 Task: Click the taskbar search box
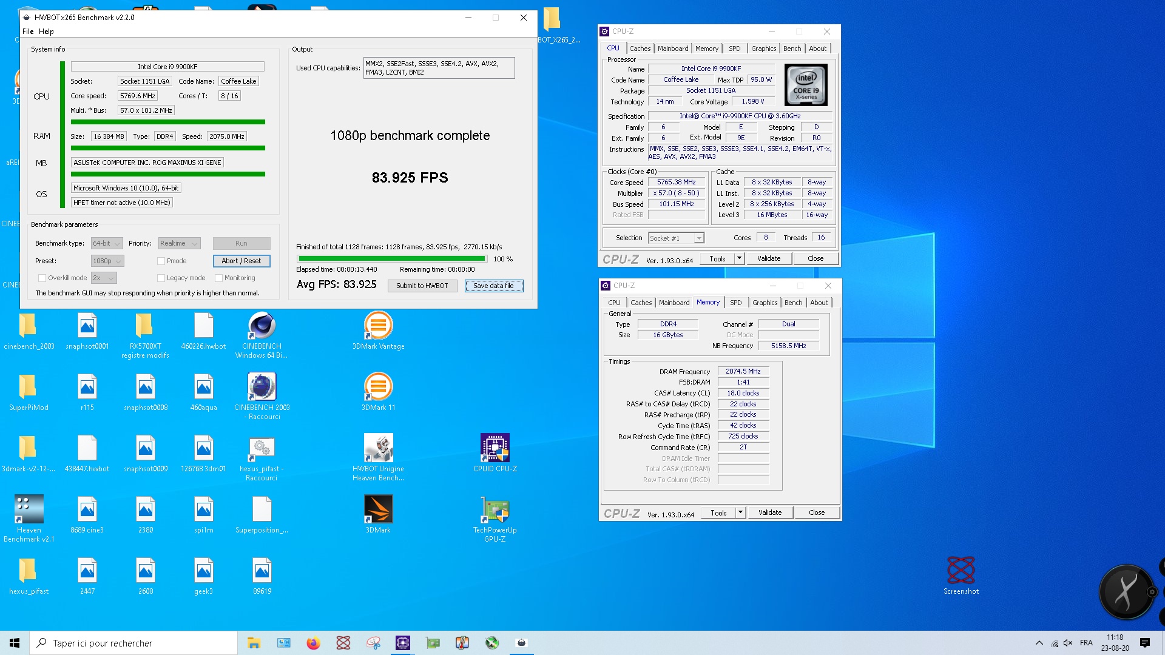coord(133,643)
